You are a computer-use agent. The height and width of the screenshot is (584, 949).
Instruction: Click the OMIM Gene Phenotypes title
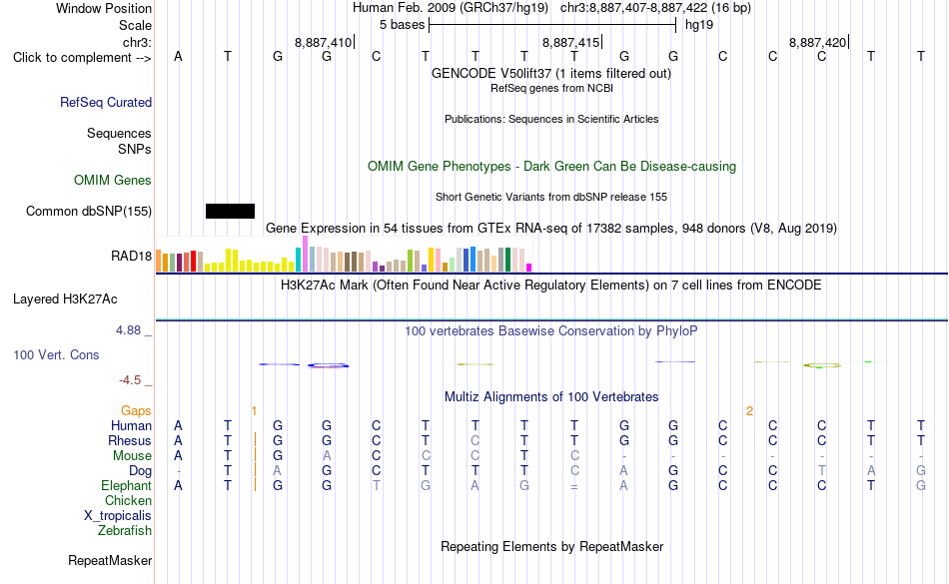[551, 167]
